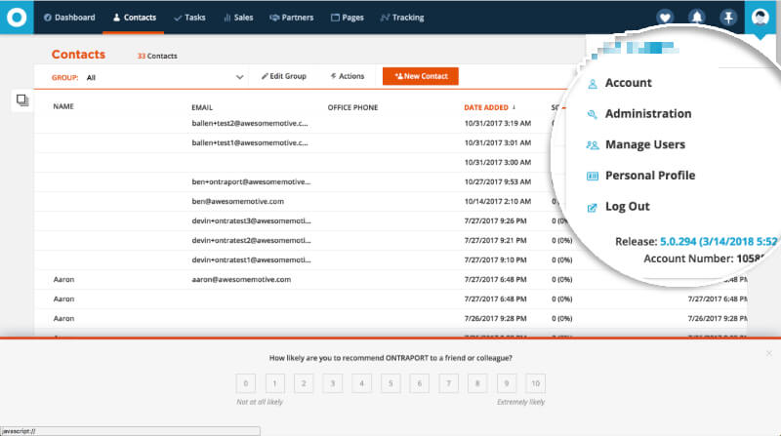
Task: Open the favorites heart icon
Action: [665, 18]
